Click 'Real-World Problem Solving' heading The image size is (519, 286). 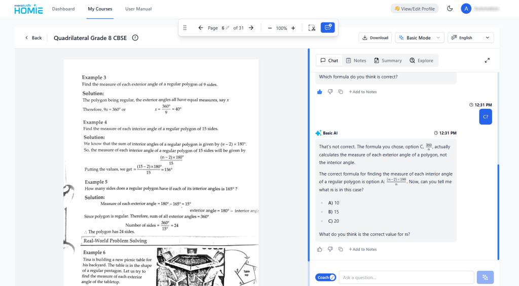pyautogui.click(x=115, y=241)
